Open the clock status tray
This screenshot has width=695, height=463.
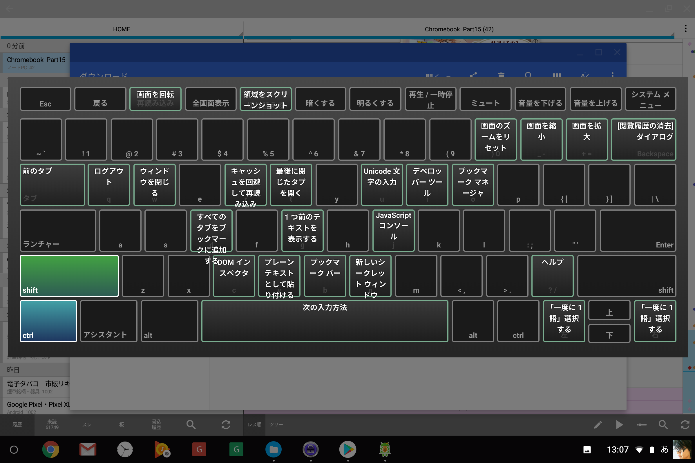pos(617,449)
